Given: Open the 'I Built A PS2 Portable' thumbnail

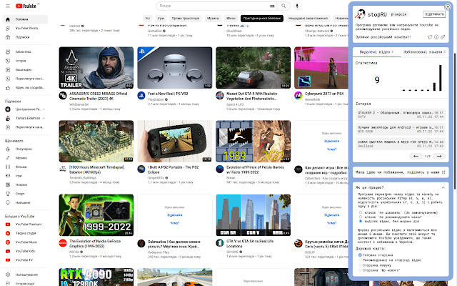Looking at the screenshot, I should pyautogui.click(x=174, y=142).
